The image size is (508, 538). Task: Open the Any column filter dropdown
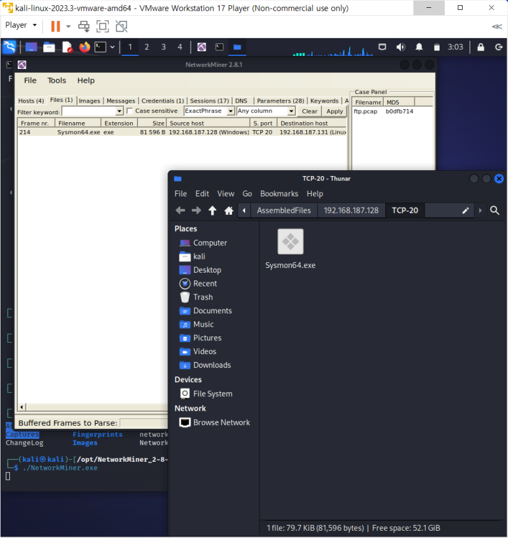[x=291, y=111]
